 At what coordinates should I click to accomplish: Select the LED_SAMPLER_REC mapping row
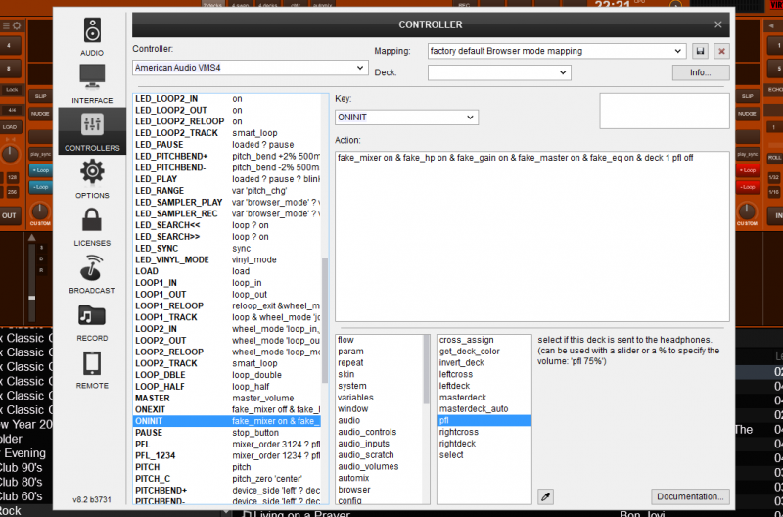(x=227, y=213)
